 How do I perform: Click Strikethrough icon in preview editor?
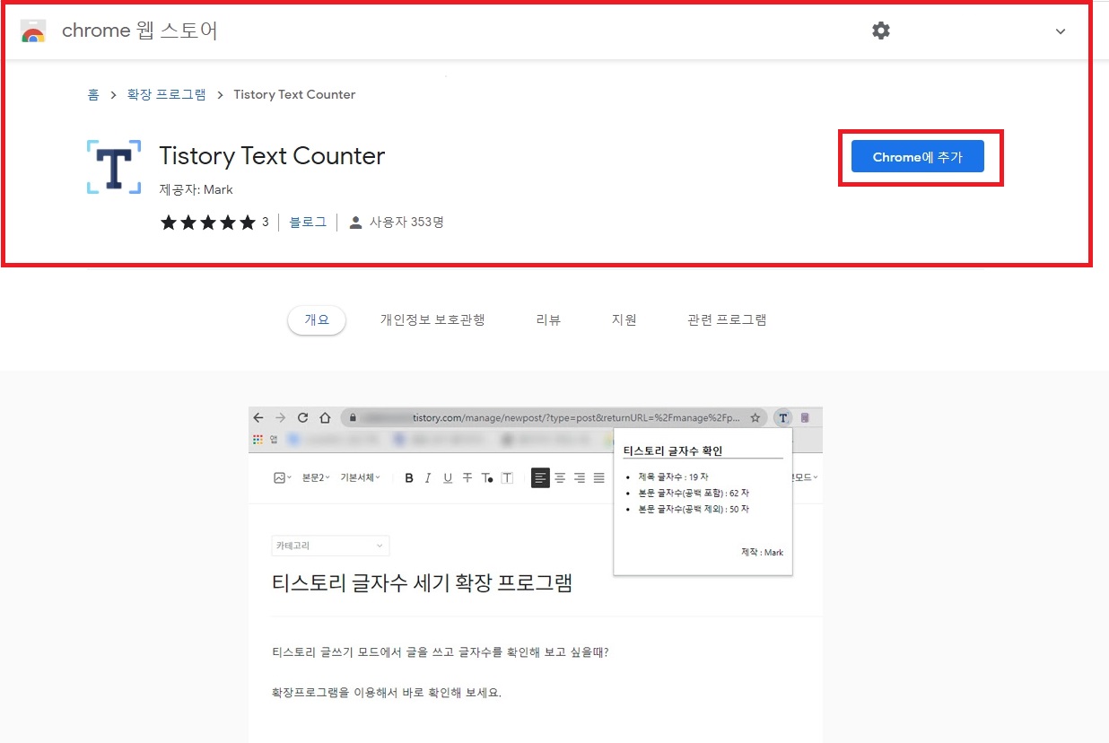[467, 478]
